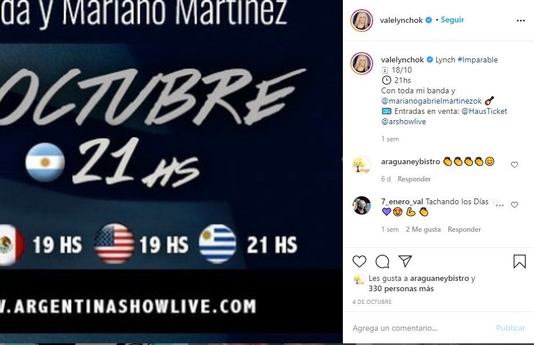The image size is (534, 345).
Task: Open the @arshowlive mention
Action: 404,121
